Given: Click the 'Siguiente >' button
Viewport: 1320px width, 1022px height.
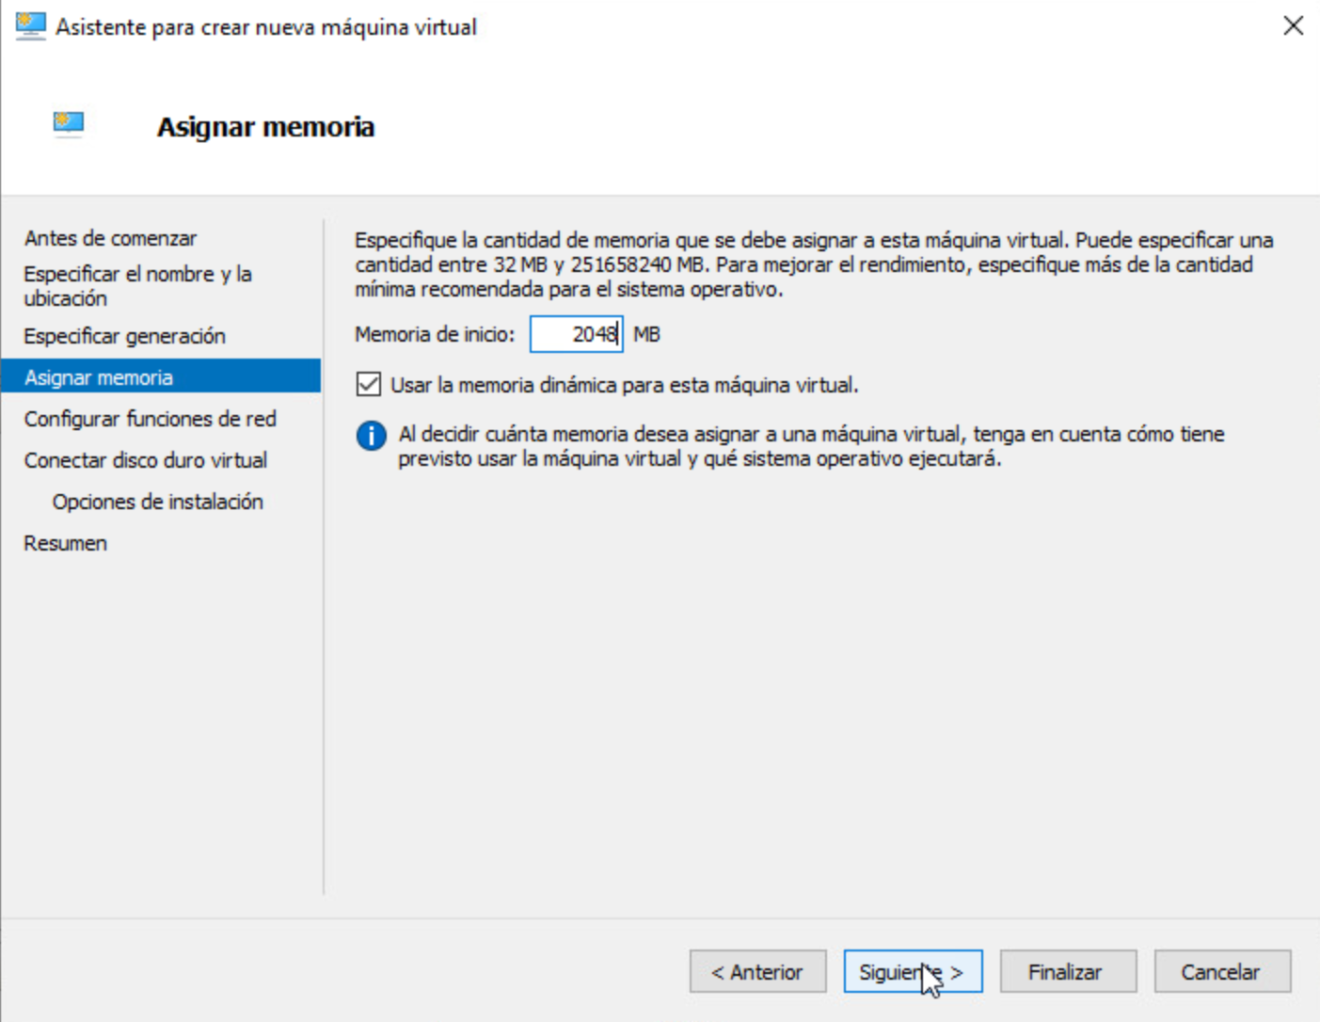Looking at the screenshot, I should pos(913,971).
